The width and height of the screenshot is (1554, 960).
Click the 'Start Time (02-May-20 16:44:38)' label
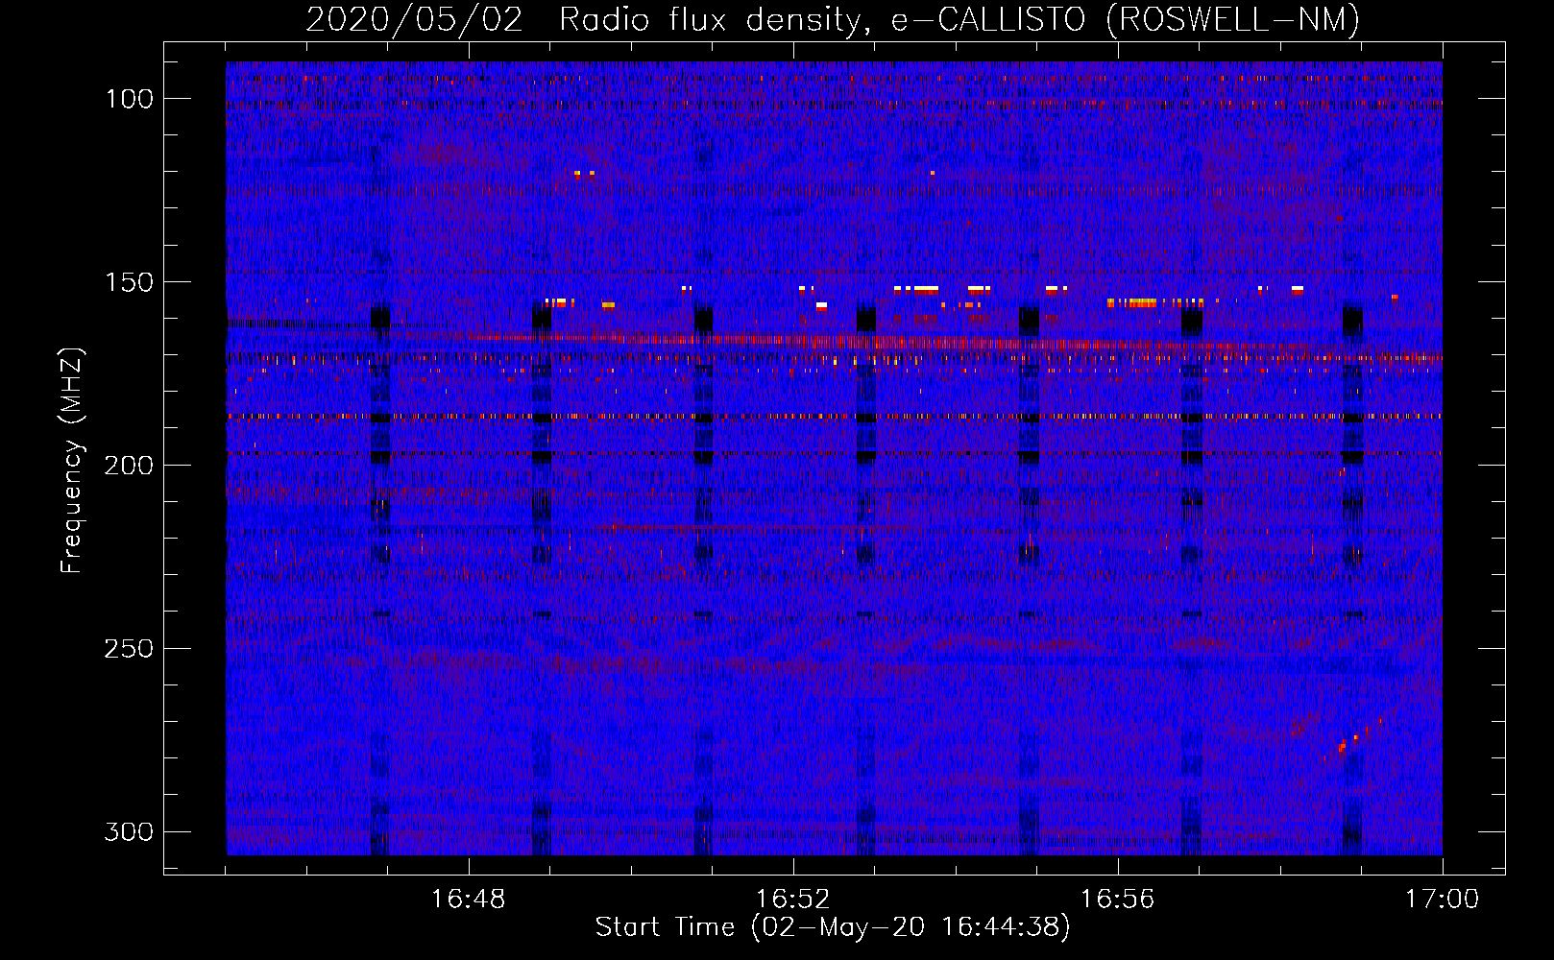pyautogui.click(x=833, y=927)
